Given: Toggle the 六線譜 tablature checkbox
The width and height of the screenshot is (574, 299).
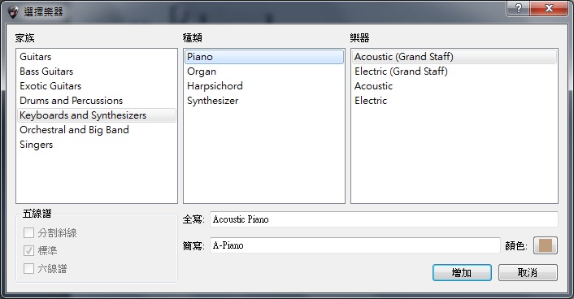Looking at the screenshot, I should tap(28, 269).
